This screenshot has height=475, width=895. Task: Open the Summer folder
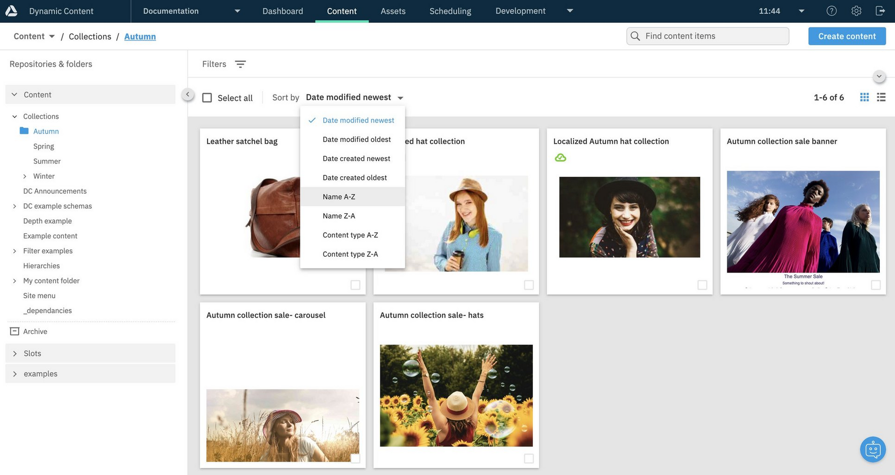pos(47,161)
